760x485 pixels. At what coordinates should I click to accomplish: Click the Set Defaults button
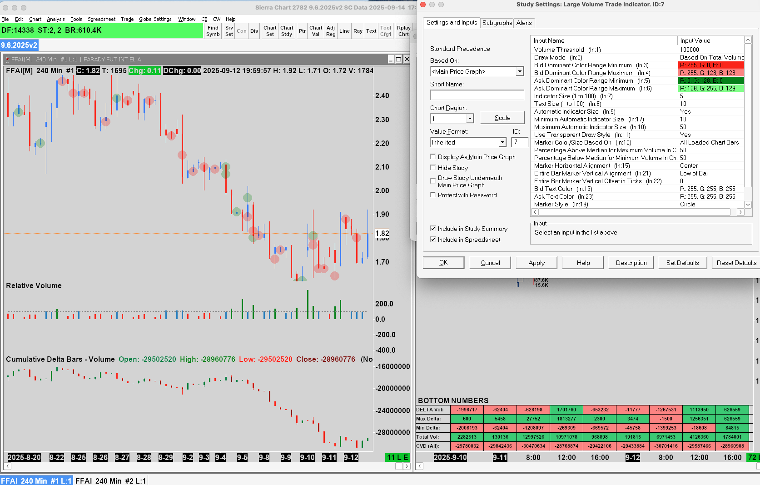pos(682,263)
